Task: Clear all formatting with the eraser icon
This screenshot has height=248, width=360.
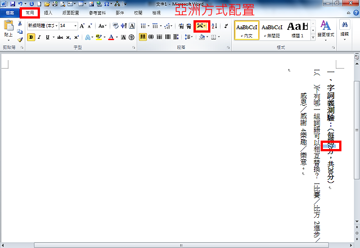Action: tap(115, 26)
